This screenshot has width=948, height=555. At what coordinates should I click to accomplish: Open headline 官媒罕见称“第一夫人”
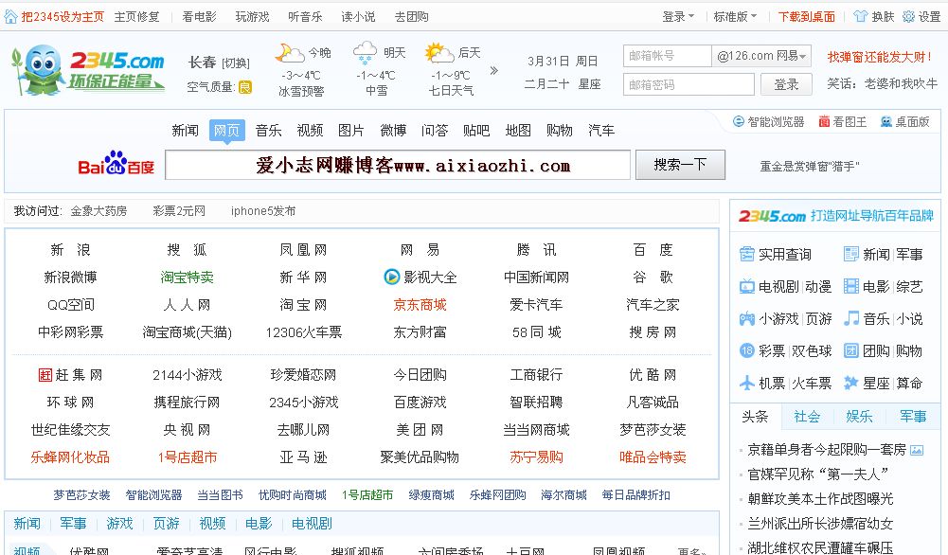818,474
